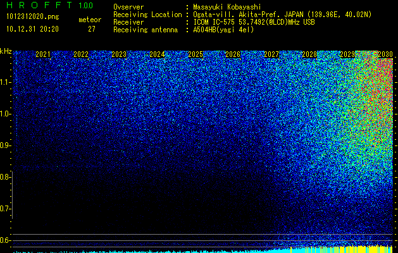
Task: Click the date 10.12.31 20:20
Action: coord(32,29)
